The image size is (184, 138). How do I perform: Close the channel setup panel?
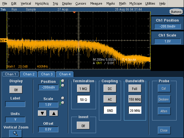[x=164, y=130]
